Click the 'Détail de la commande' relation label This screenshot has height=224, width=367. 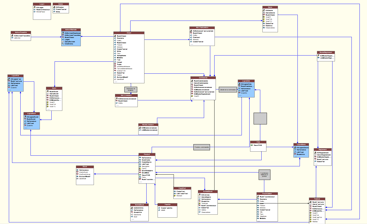click(x=228, y=90)
